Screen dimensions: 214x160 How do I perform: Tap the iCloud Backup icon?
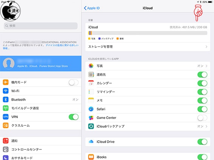pos(91,126)
